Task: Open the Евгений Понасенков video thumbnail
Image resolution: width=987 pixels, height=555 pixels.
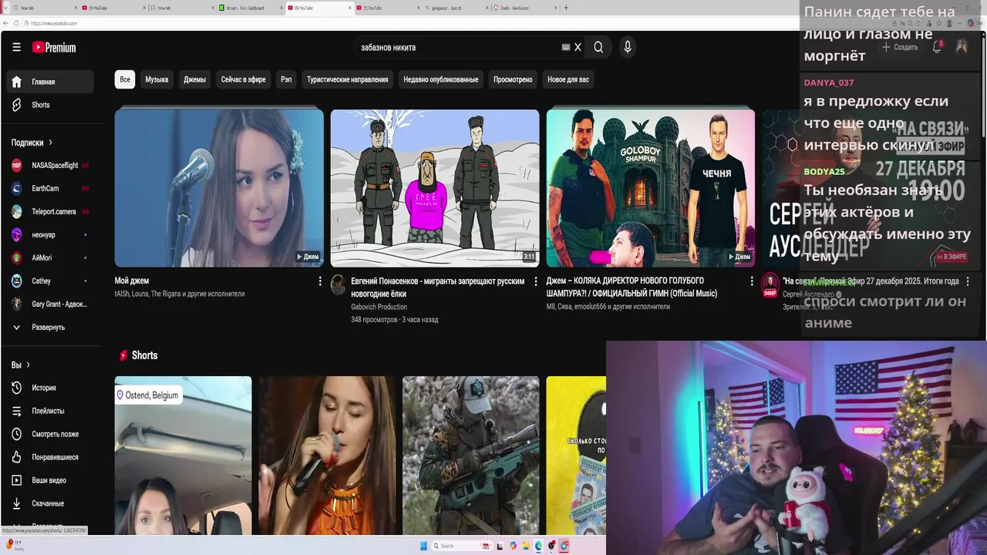Action: (x=435, y=188)
